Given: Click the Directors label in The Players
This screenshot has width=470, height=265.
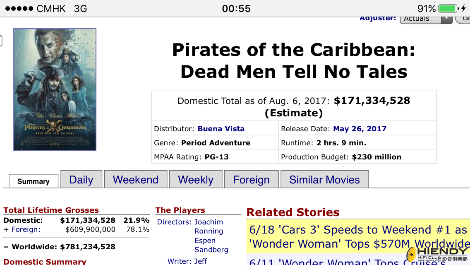Looking at the screenshot, I should (174, 222).
